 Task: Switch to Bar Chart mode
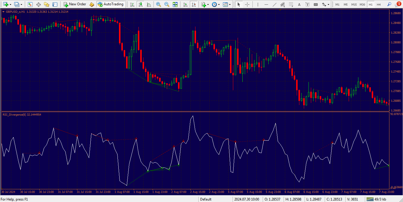click(x=132, y=4)
